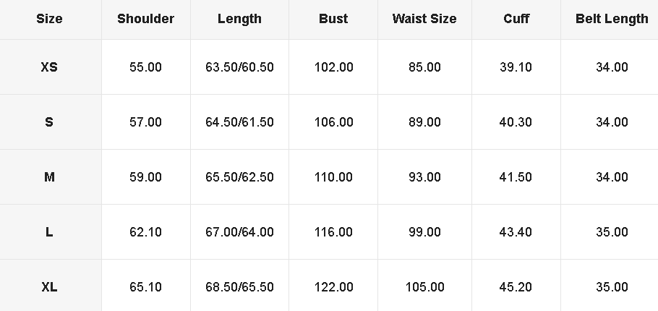Click the Waist Size header
The width and height of the screenshot is (658, 311).
[x=424, y=19]
